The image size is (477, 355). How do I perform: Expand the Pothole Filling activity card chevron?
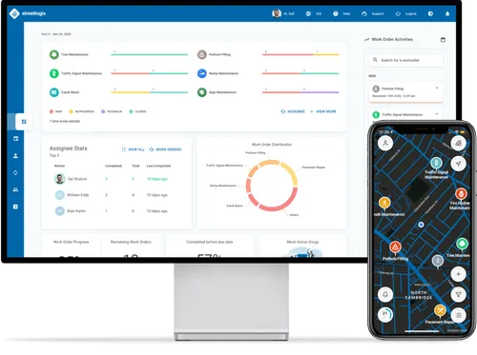437,88
